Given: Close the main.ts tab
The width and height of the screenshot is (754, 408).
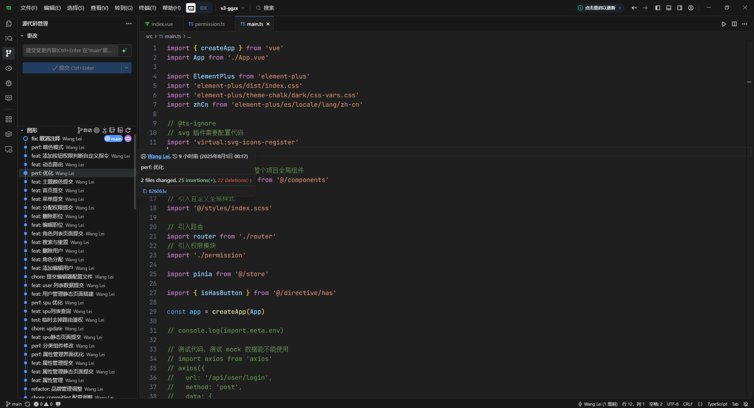Looking at the screenshot, I should [268, 24].
